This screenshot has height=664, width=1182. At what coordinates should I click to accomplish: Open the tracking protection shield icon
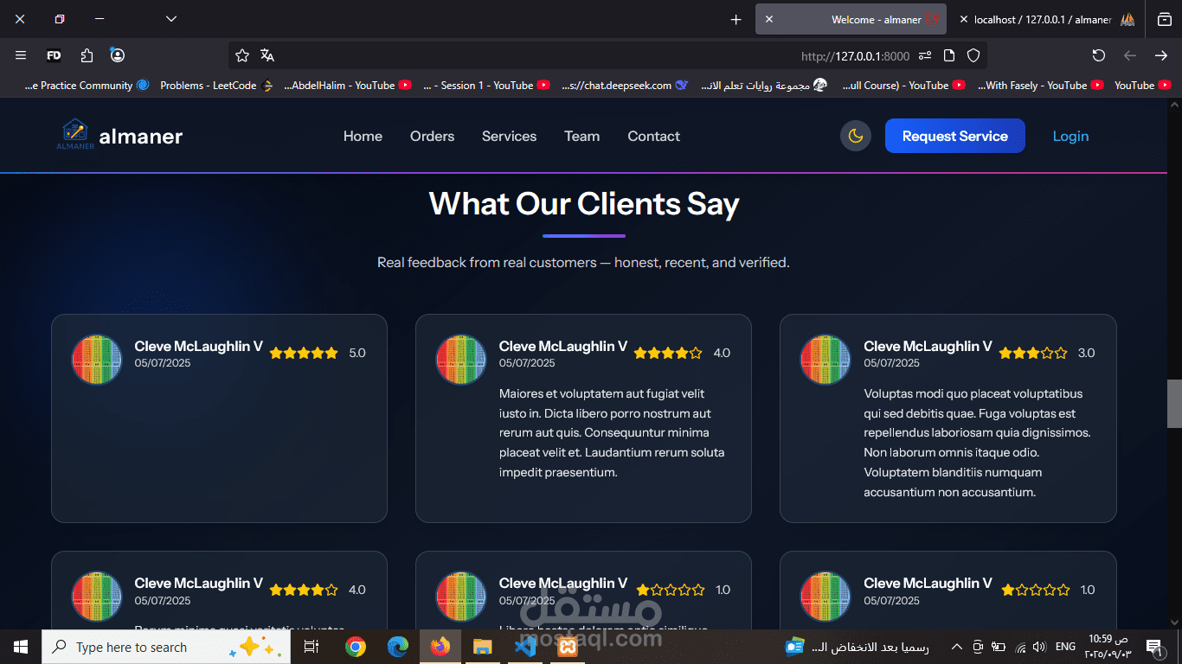click(x=973, y=55)
